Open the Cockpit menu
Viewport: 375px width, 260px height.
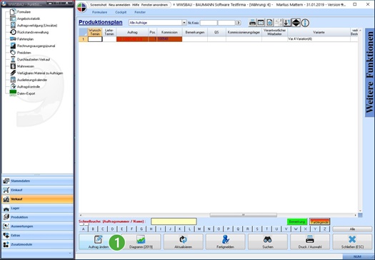tap(121, 12)
